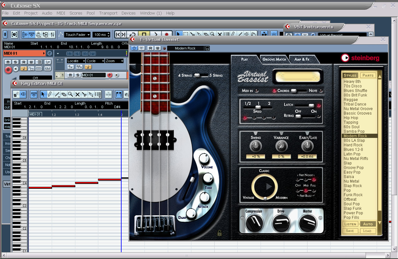The height and width of the screenshot is (259, 398).
Task: Click the Swing knob
Action: point(255,146)
